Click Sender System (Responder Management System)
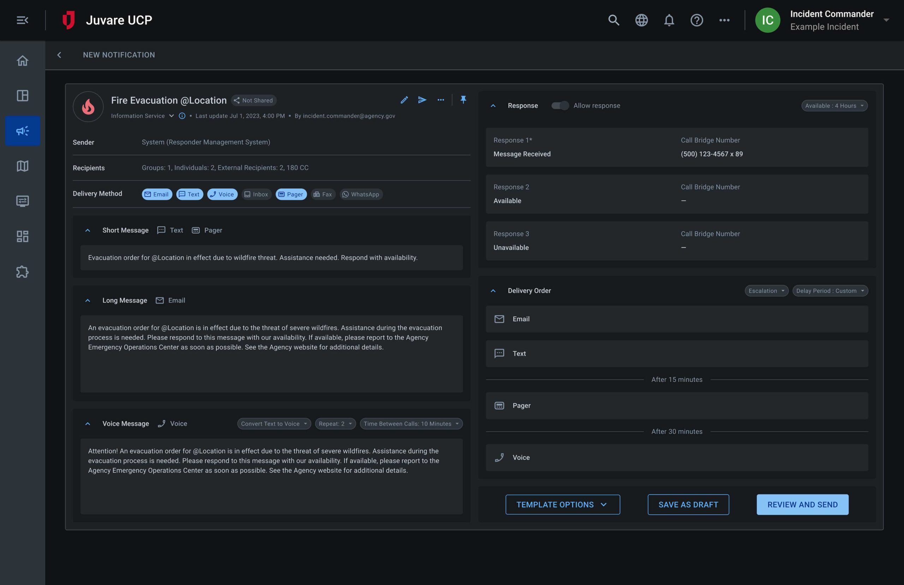 (206, 142)
